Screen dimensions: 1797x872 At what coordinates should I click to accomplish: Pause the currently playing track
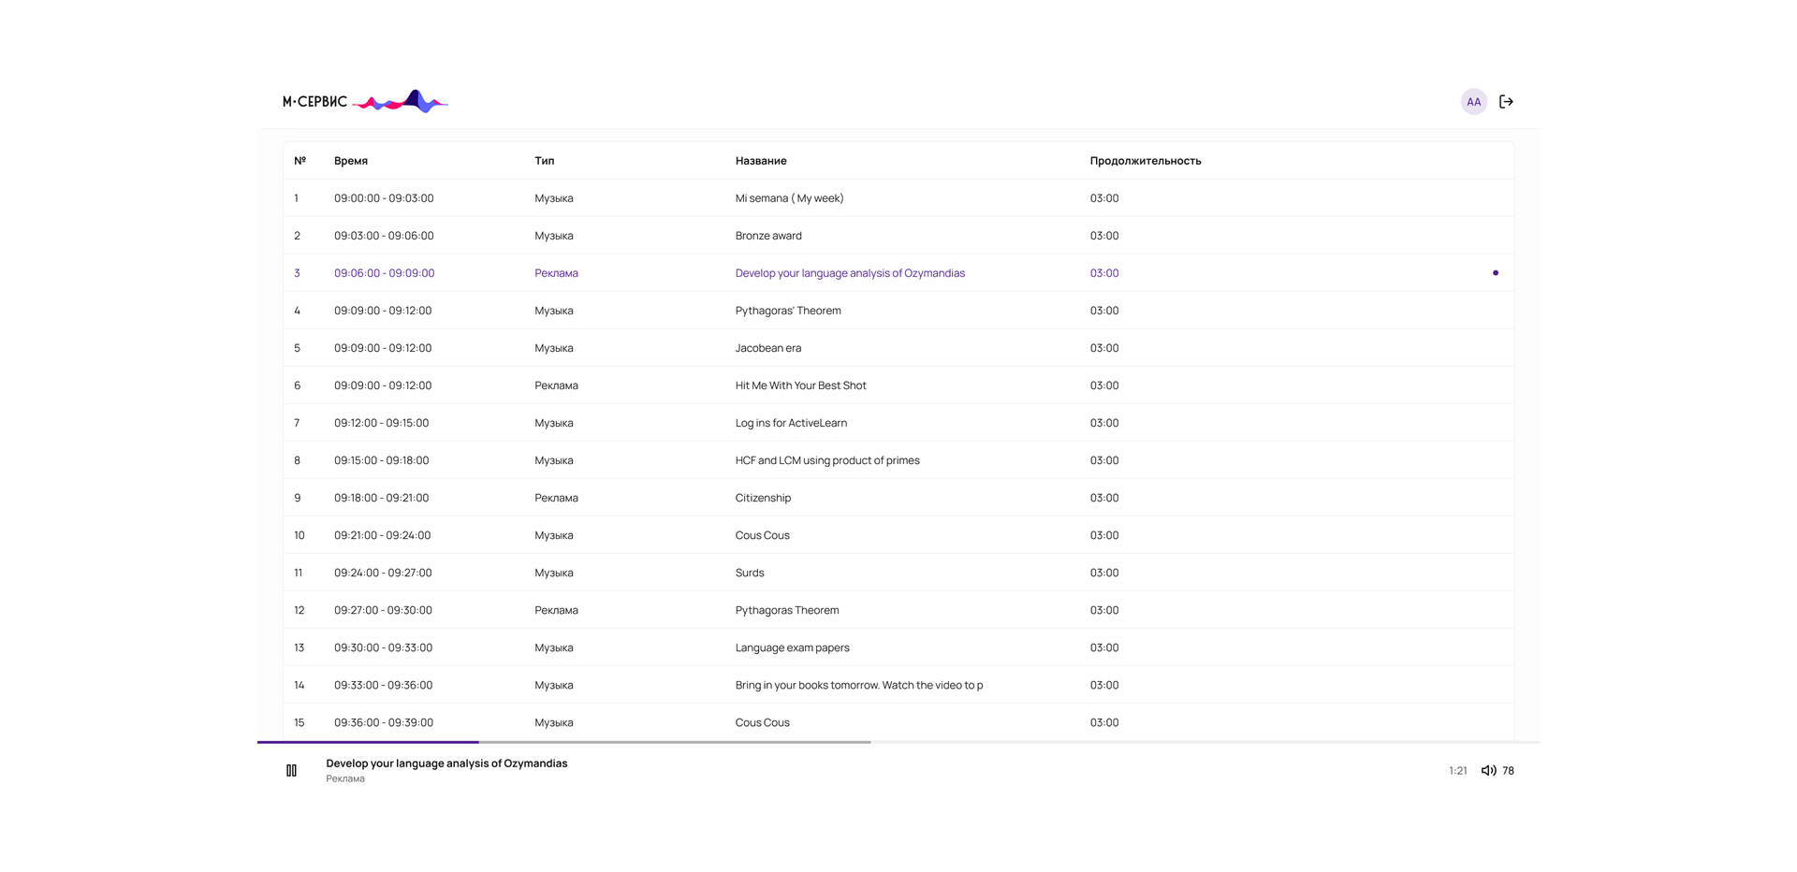(291, 771)
